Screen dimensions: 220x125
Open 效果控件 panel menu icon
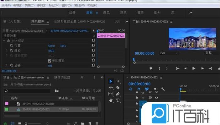point(48,22)
